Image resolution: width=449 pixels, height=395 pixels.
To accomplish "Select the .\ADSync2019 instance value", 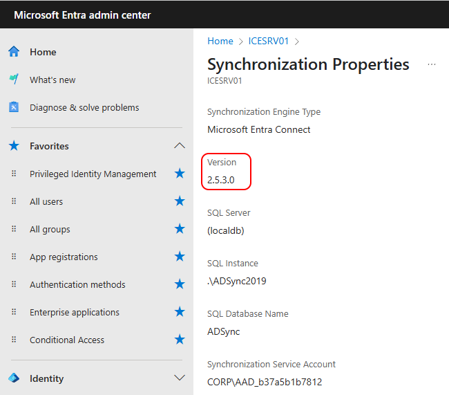I will (236, 281).
